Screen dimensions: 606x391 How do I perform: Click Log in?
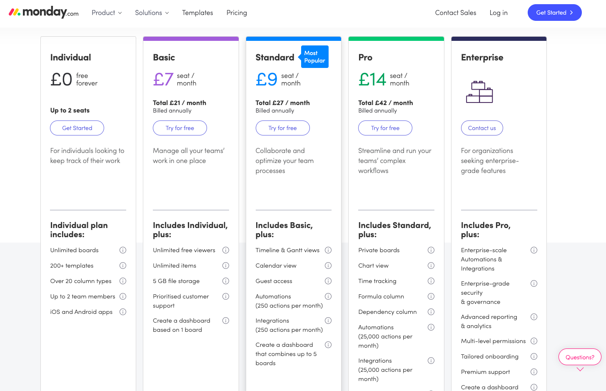point(499,13)
